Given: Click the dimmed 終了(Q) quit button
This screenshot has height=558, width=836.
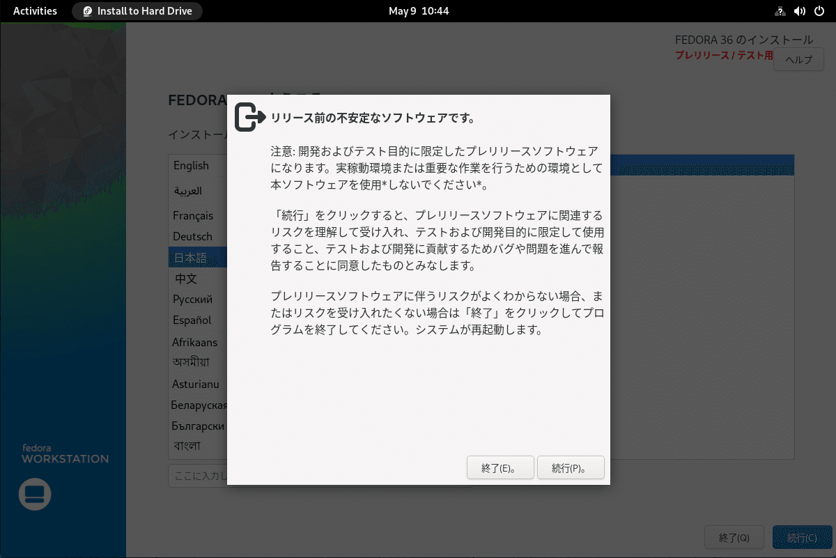Looking at the screenshot, I should click(x=734, y=538).
